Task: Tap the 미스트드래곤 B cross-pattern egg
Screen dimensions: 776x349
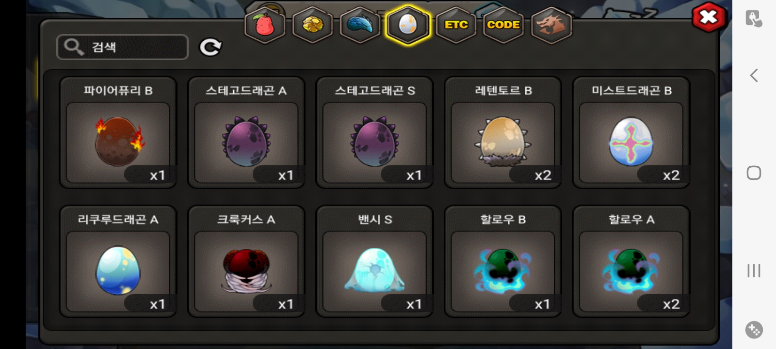Action: pyautogui.click(x=631, y=132)
